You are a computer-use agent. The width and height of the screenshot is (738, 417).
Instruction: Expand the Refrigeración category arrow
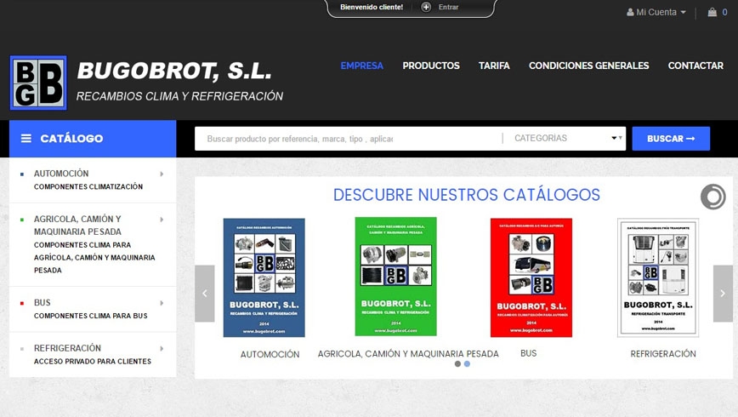pos(162,349)
